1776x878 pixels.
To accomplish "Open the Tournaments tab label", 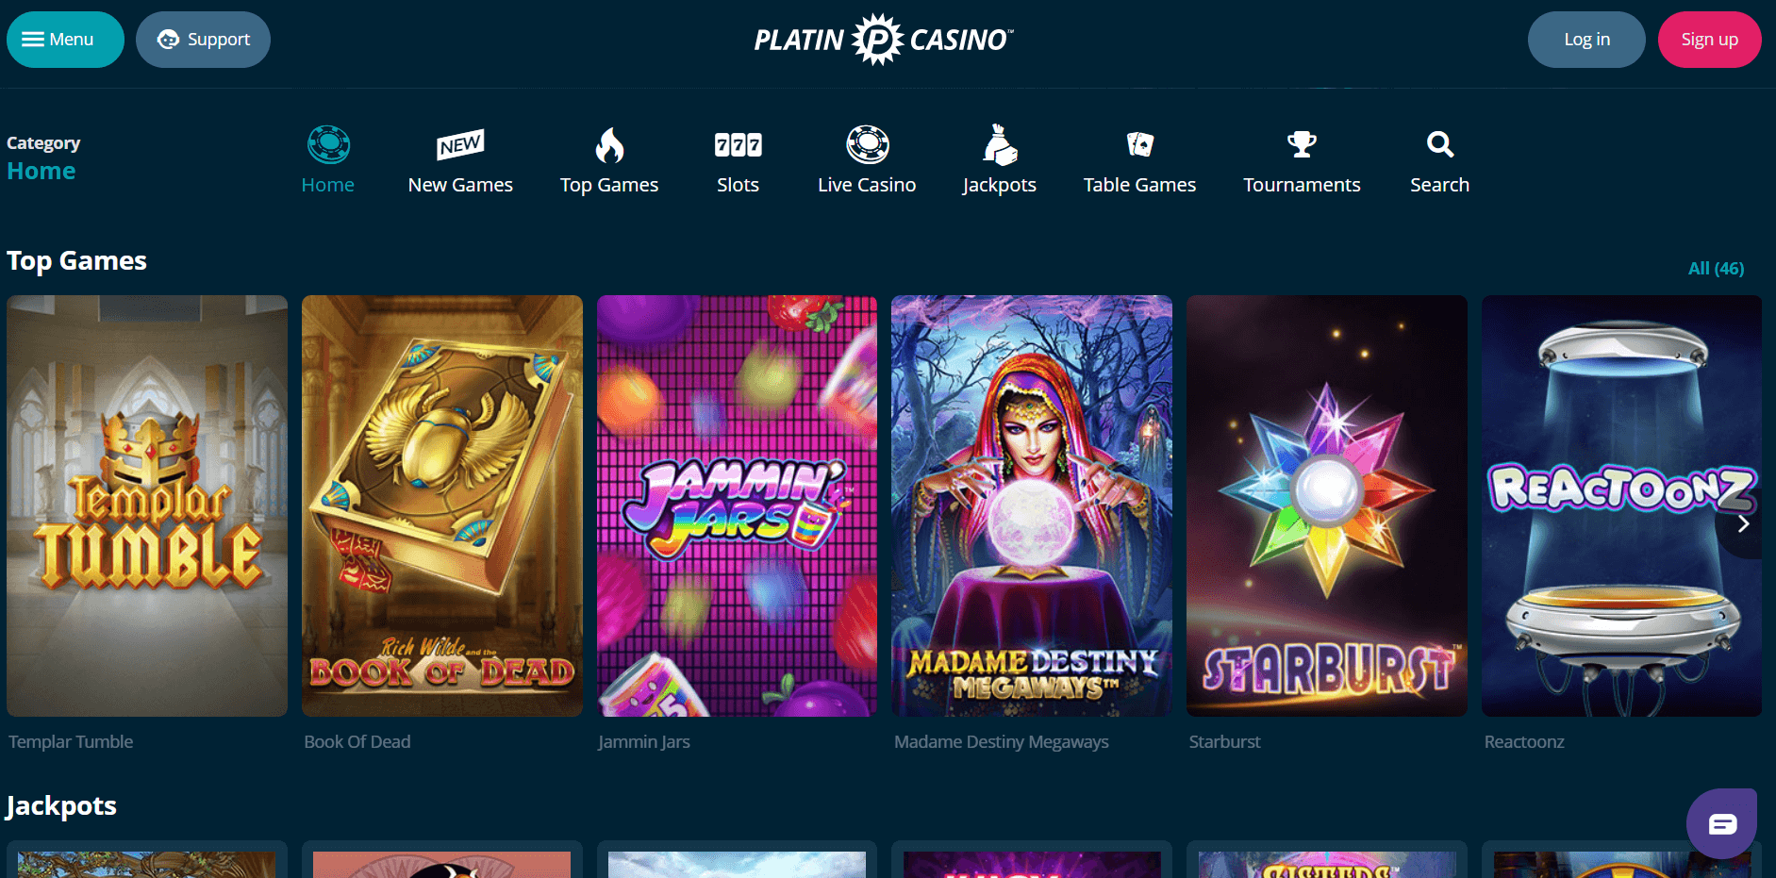I will point(1302,185).
